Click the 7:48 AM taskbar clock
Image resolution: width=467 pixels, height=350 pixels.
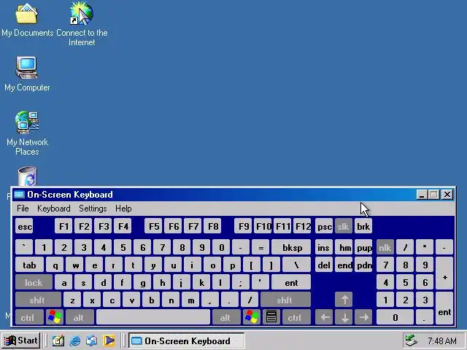(442, 341)
